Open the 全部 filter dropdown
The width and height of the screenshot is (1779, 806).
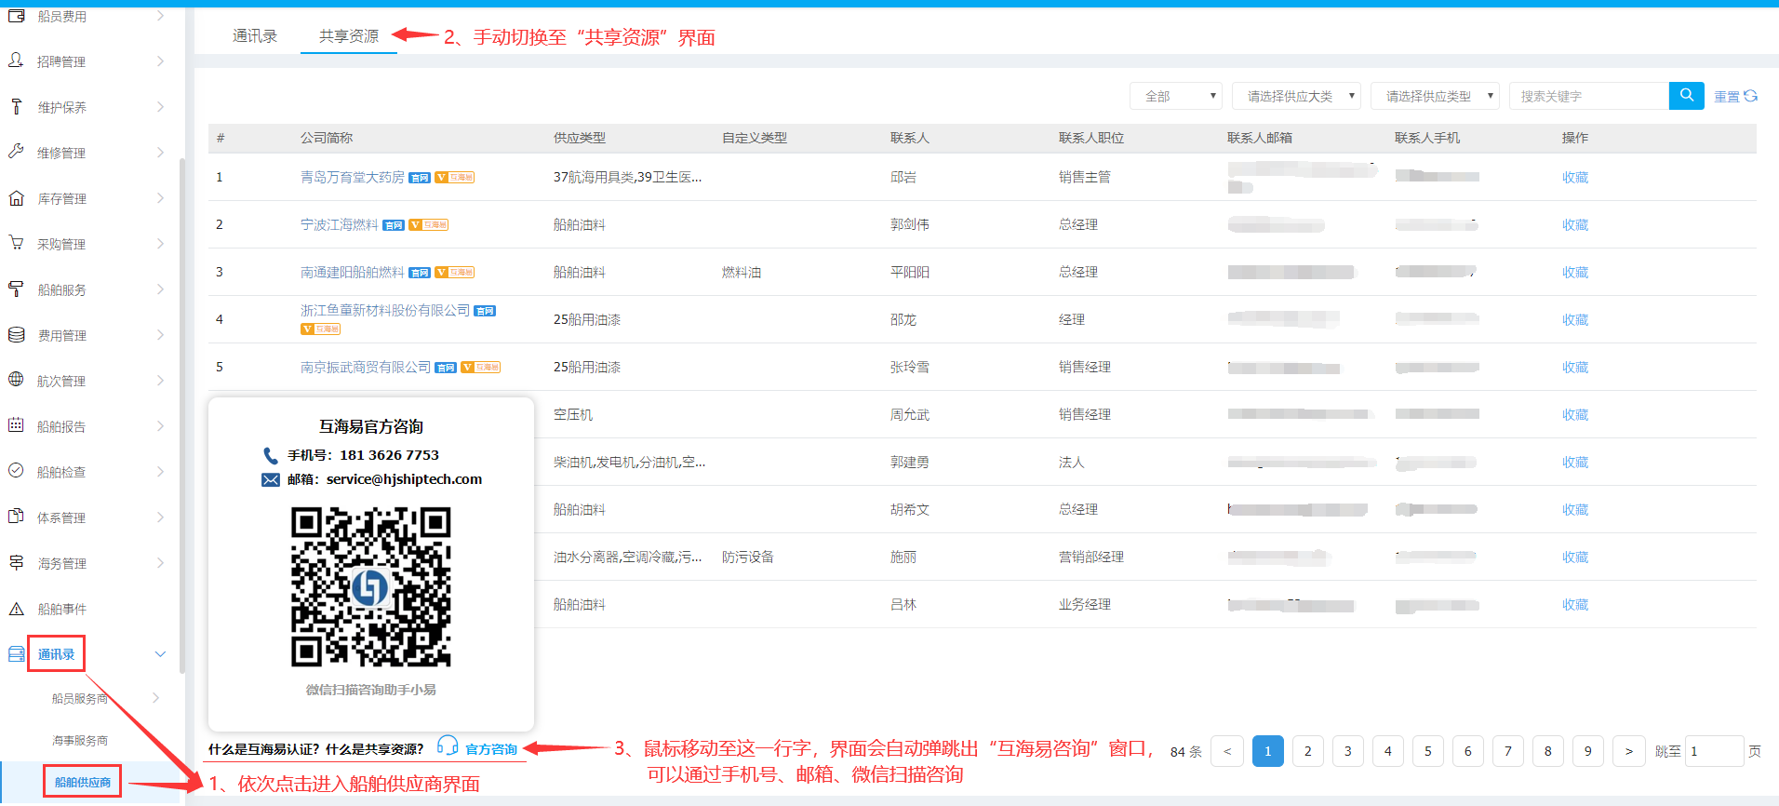pos(1176,96)
